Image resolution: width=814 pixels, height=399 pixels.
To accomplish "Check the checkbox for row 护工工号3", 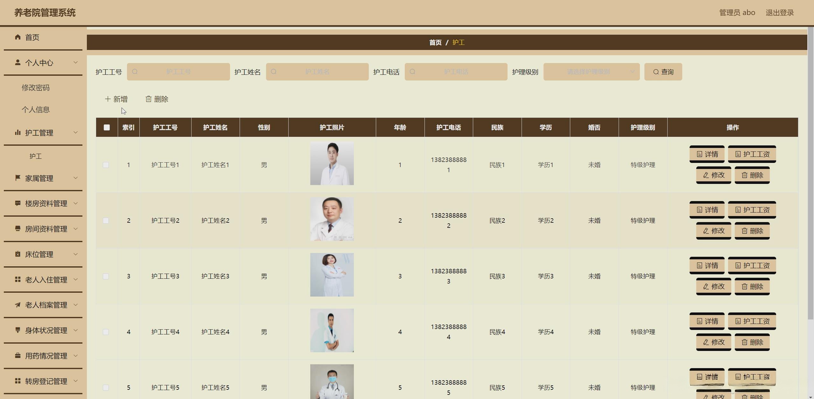I will click(106, 276).
